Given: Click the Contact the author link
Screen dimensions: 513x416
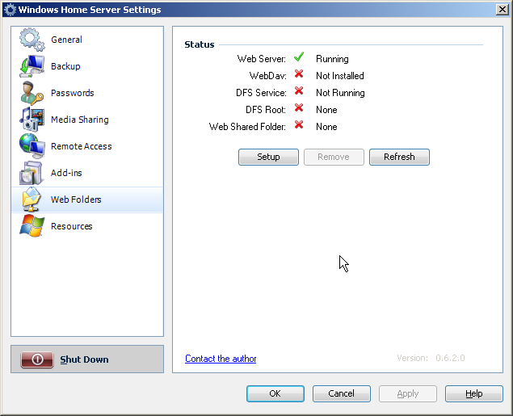Looking at the screenshot, I should 221,359.
